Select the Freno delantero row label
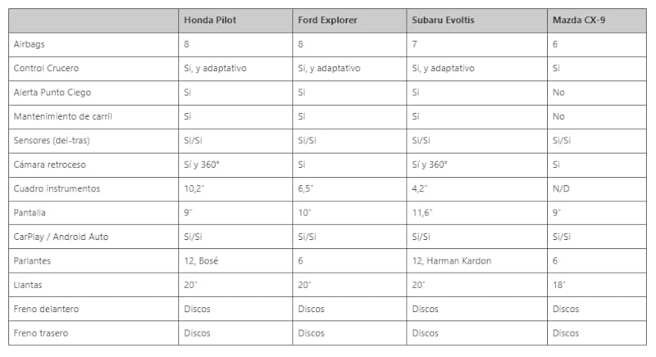 point(47,310)
